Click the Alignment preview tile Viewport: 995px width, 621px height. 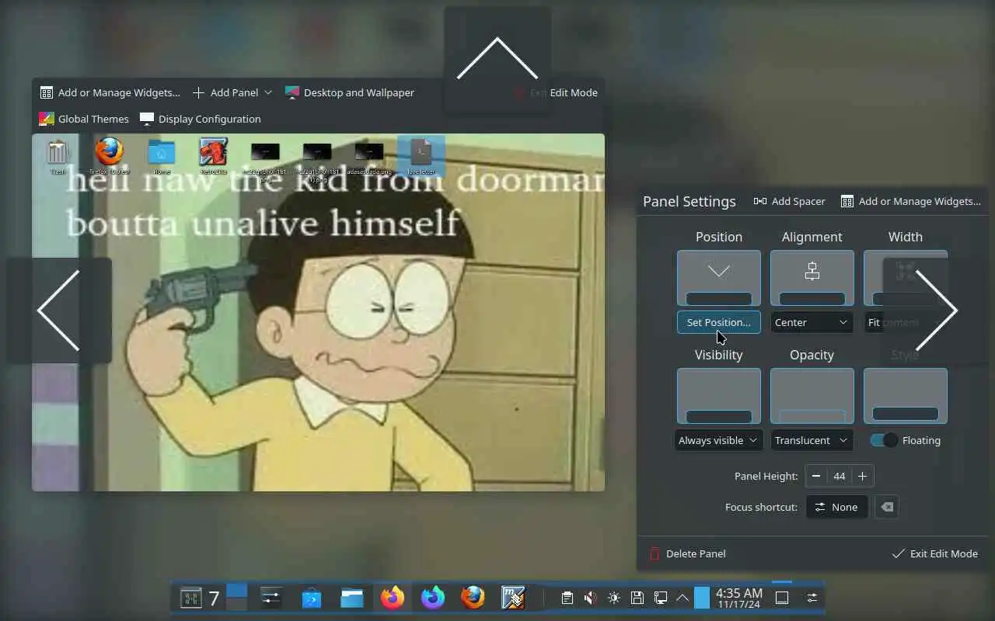pos(812,278)
